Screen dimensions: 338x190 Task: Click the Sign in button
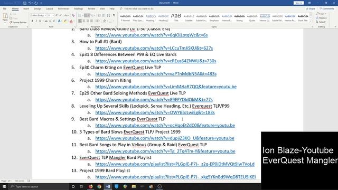tap(298, 3)
